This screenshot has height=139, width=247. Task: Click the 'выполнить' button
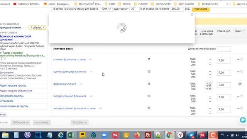pyautogui.click(x=42, y=122)
